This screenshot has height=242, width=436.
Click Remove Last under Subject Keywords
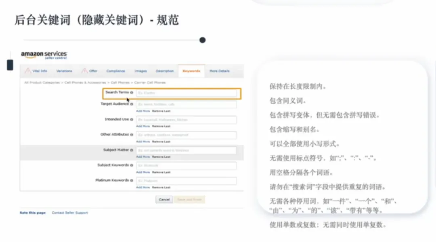[161, 172]
